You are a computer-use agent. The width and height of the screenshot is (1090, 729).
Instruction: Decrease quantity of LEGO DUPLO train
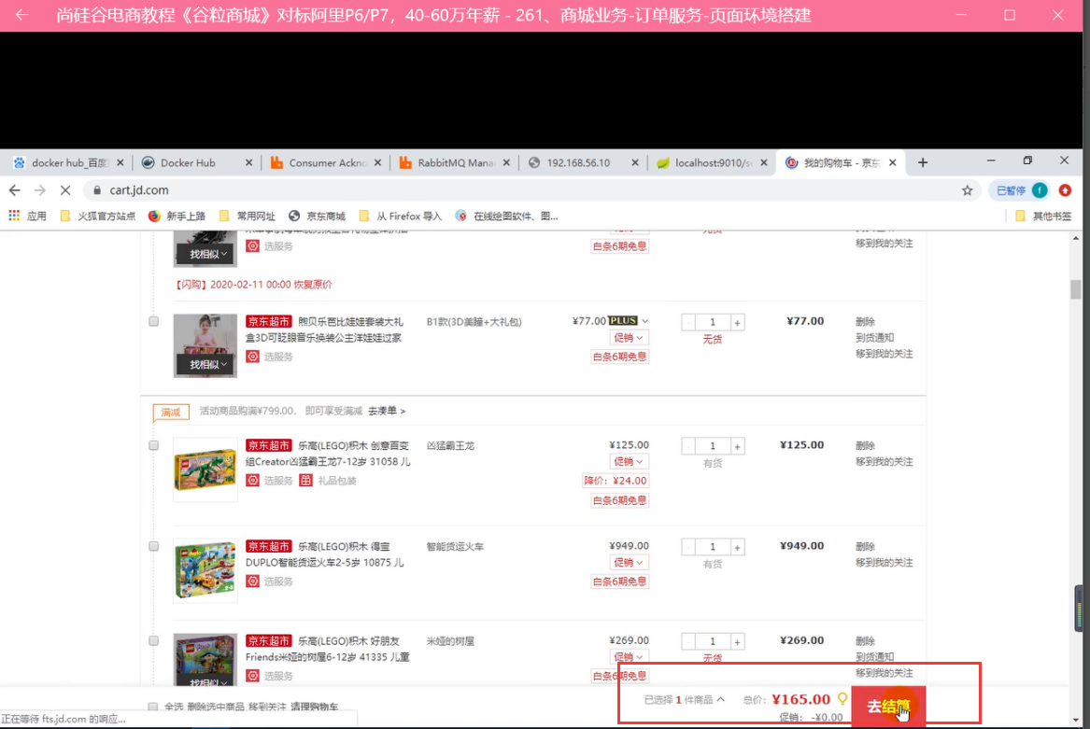click(x=688, y=547)
